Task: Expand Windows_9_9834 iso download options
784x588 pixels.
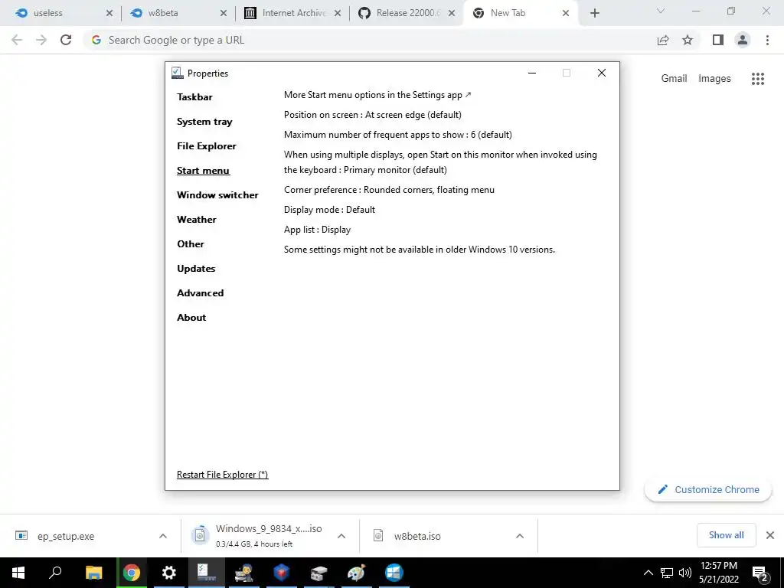Action: tap(341, 536)
